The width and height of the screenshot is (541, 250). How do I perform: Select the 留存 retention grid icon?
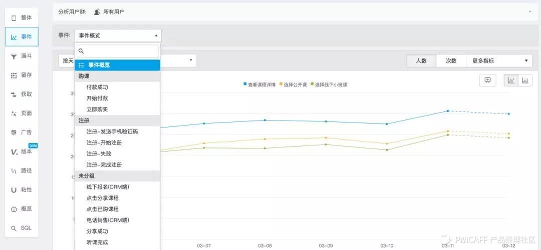coord(14,75)
